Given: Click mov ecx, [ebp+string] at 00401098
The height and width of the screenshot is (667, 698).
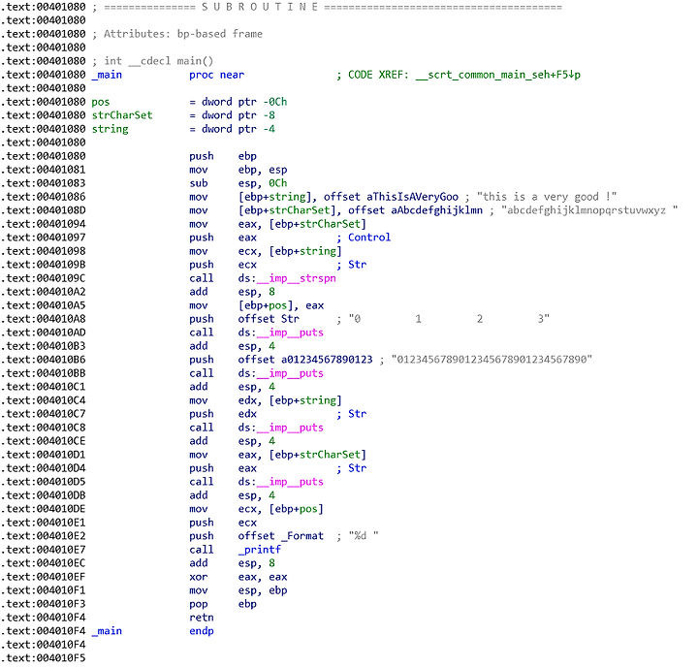Looking at the screenshot, I should [x=266, y=251].
